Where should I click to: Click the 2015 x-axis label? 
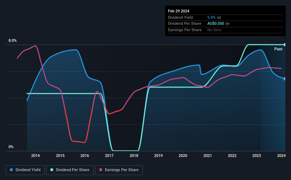tap(60, 156)
